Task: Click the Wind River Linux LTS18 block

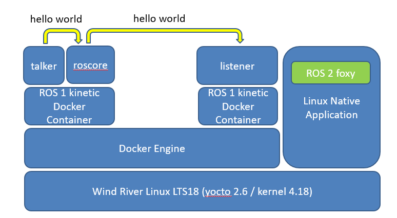Action: 202,191
